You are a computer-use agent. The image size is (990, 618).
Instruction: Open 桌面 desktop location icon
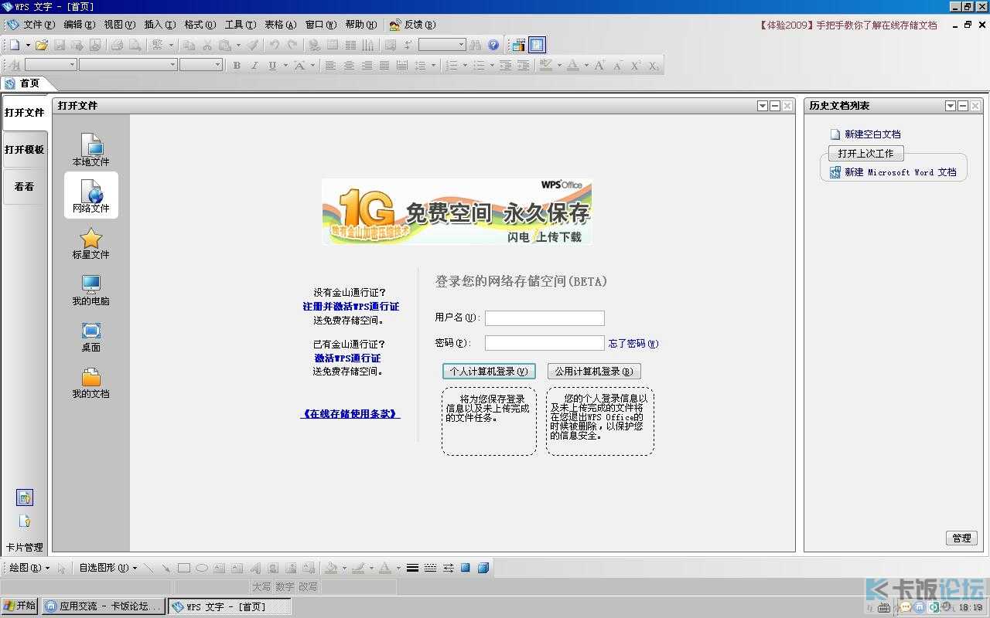[x=91, y=336]
